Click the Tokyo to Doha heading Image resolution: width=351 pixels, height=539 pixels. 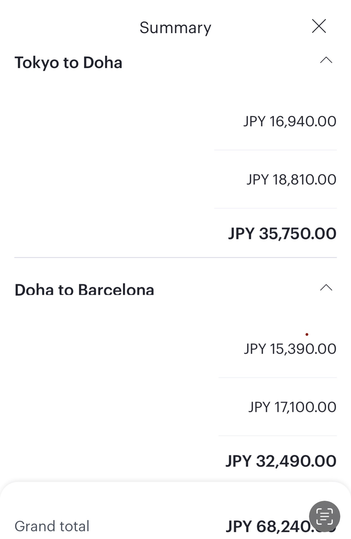pyautogui.click(x=68, y=63)
